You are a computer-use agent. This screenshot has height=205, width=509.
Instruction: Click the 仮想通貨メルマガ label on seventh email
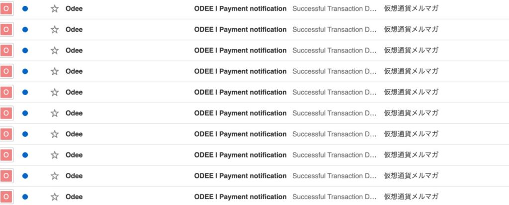click(411, 134)
